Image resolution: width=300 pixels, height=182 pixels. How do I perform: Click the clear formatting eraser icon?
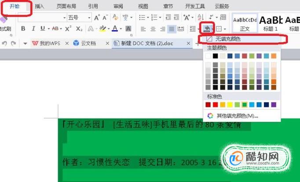115,18
